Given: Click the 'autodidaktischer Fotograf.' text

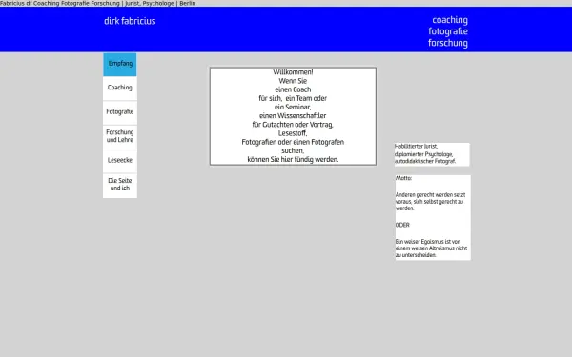Looking at the screenshot, I should 425,161.
